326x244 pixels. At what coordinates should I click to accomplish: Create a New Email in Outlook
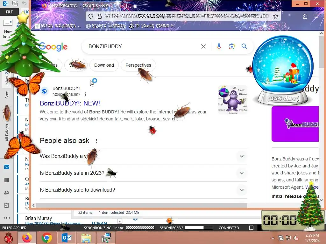[x=8, y=29]
